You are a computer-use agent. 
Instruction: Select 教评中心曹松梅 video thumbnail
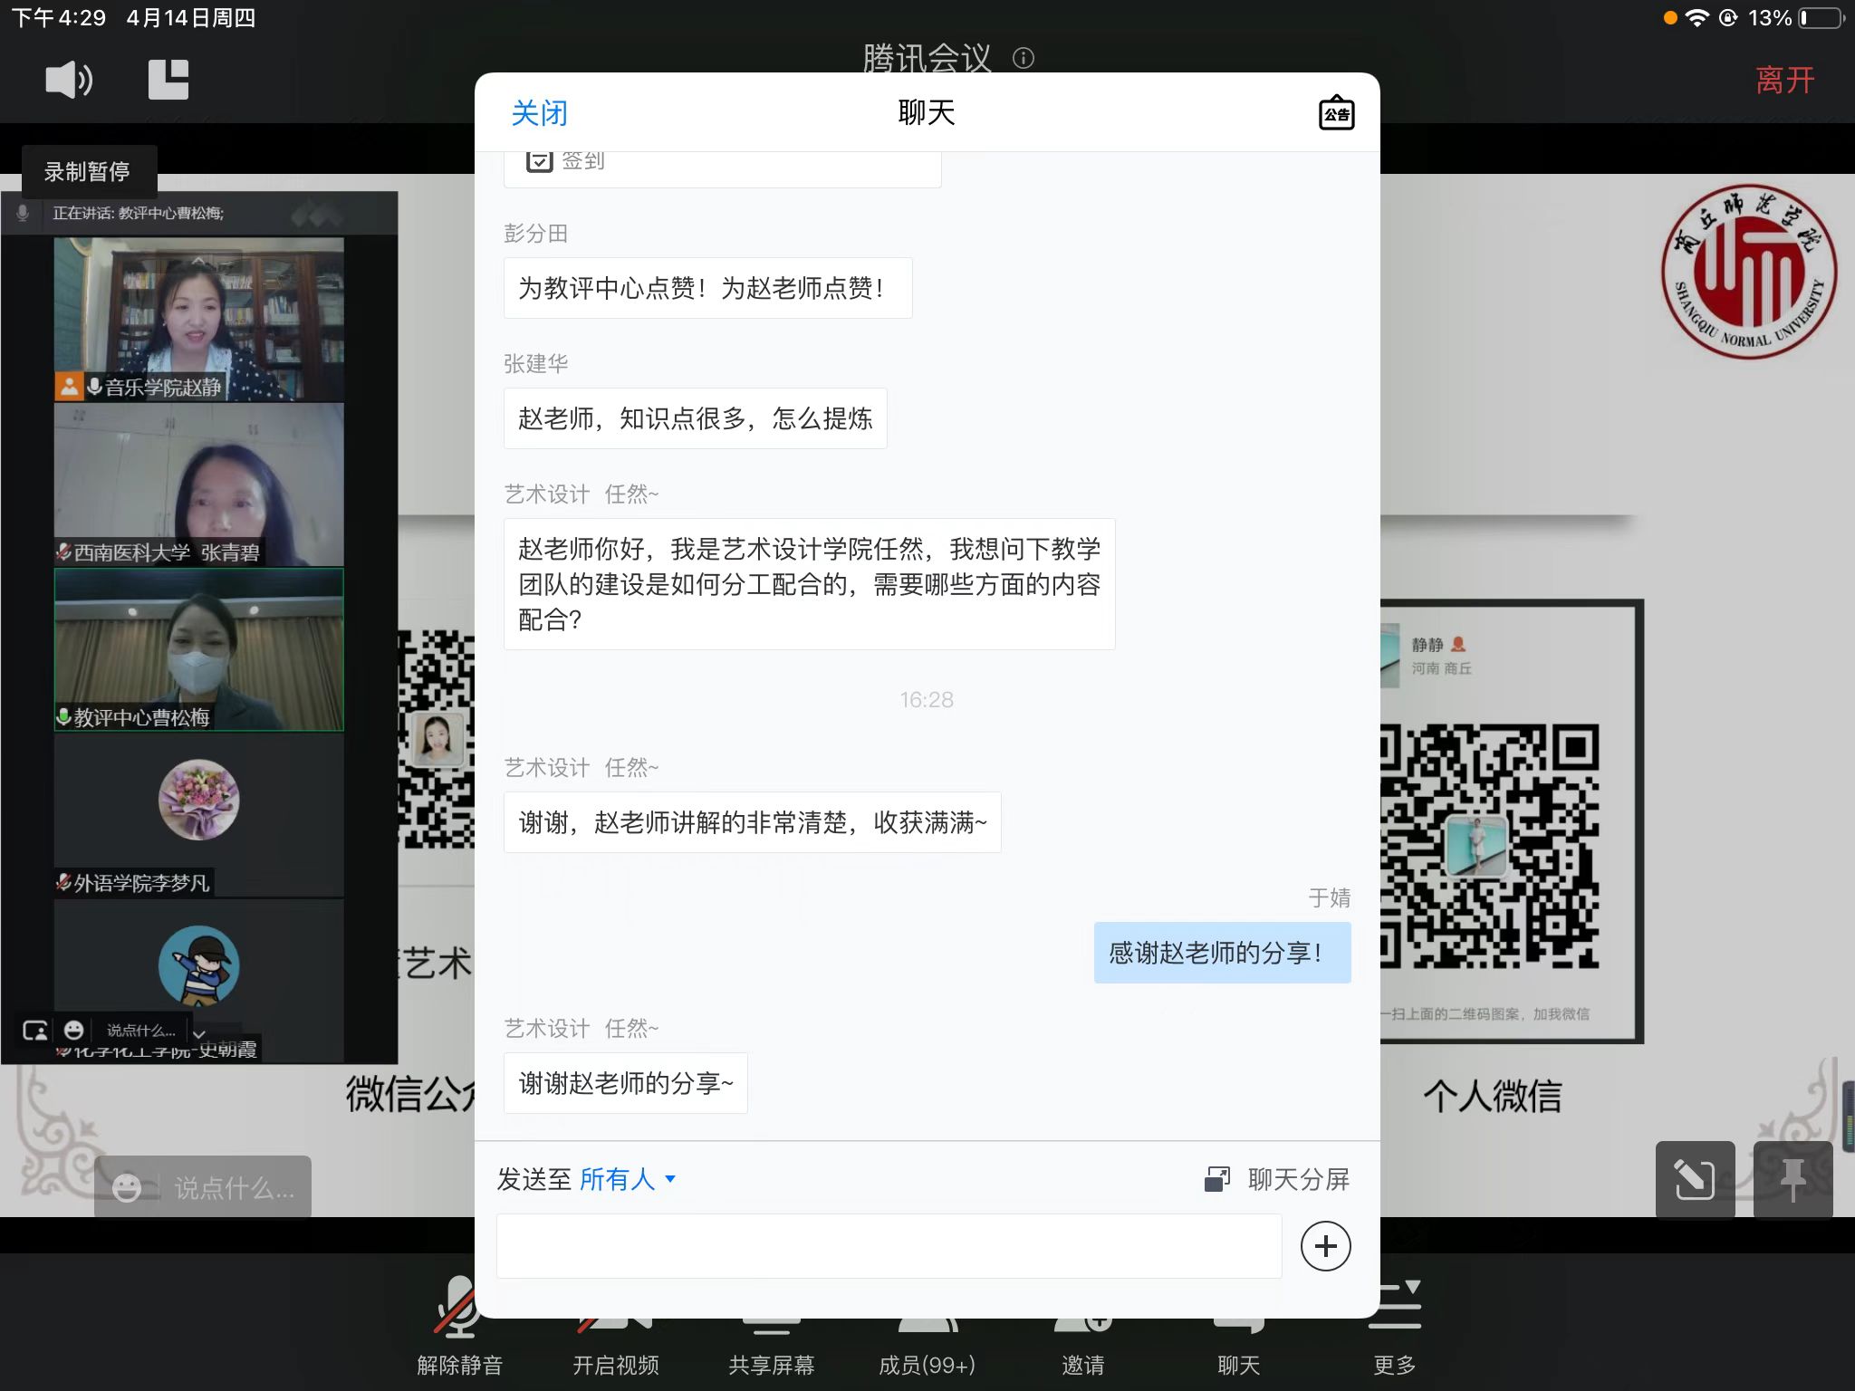pos(198,649)
